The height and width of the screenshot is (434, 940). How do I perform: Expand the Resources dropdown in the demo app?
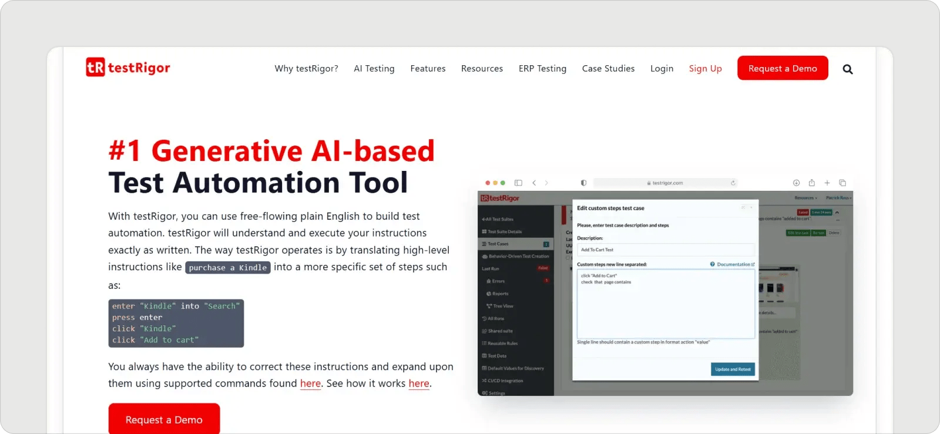(805, 198)
